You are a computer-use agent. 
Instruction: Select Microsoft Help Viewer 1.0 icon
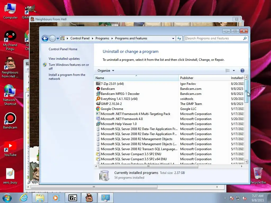coord(98,124)
